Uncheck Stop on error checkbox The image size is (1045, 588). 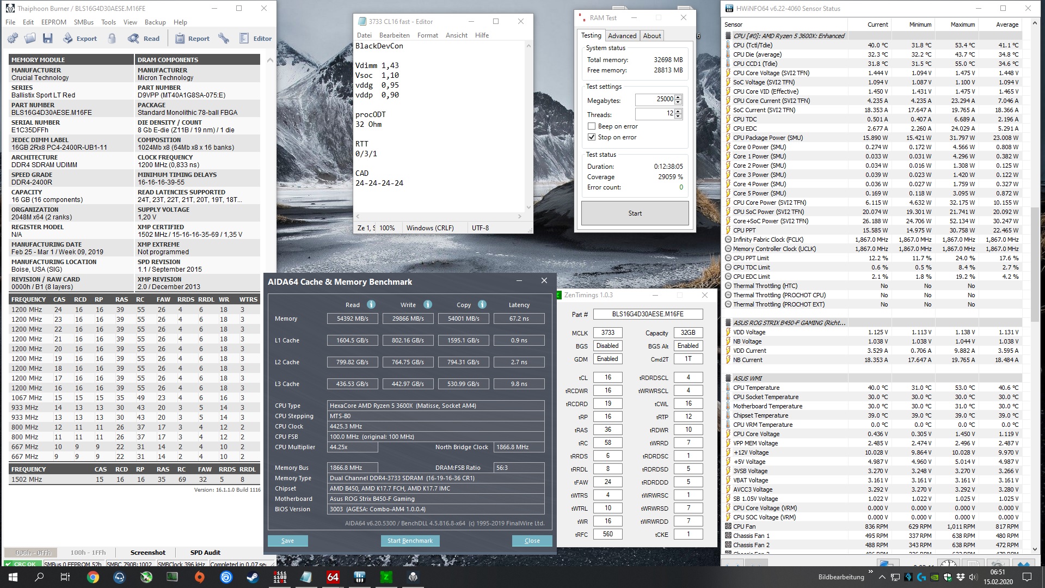(592, 137)
